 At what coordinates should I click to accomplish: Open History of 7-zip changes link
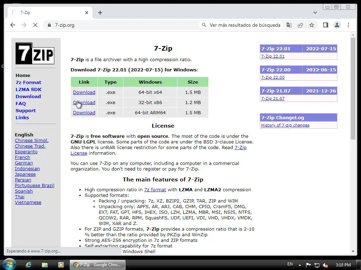tap(285, 125)
